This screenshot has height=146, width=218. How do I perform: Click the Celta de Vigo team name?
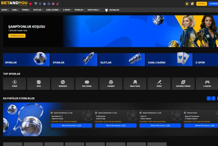tap(101, 119)
